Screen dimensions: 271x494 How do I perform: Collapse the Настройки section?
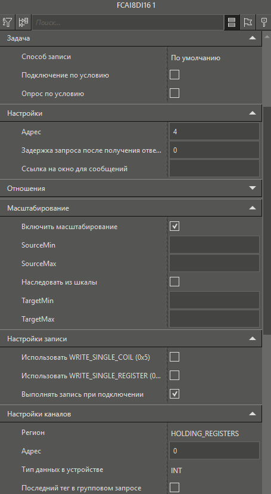252,113
